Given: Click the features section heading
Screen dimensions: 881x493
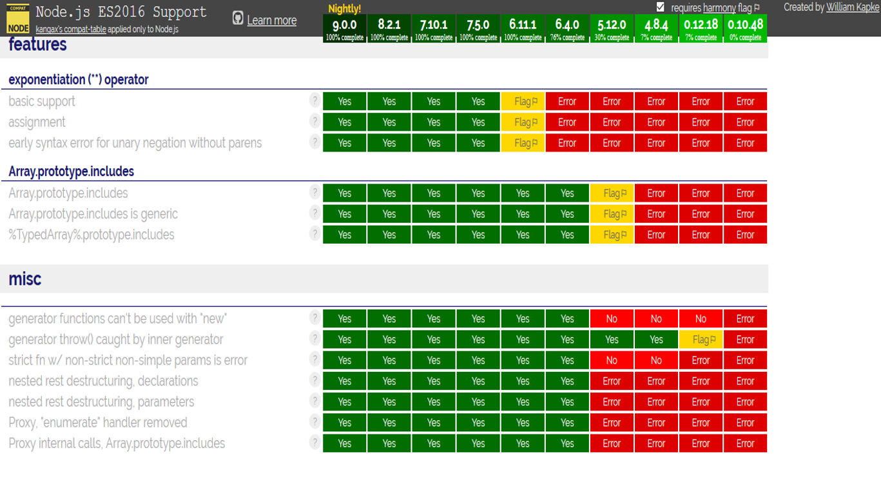Looking at the screenshot, I should click(37, 44).
